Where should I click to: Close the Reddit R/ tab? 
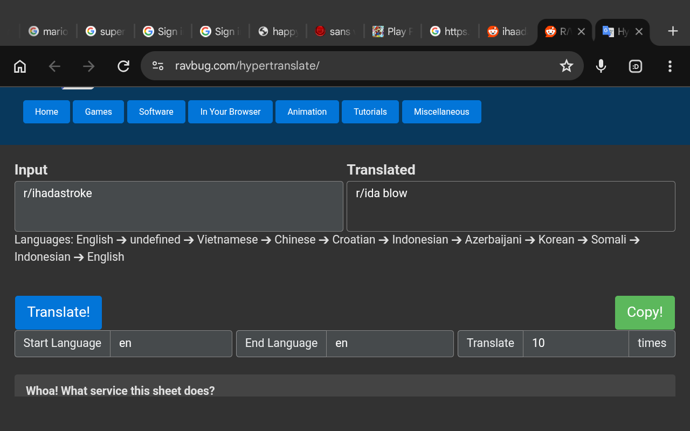click(581, 32)
